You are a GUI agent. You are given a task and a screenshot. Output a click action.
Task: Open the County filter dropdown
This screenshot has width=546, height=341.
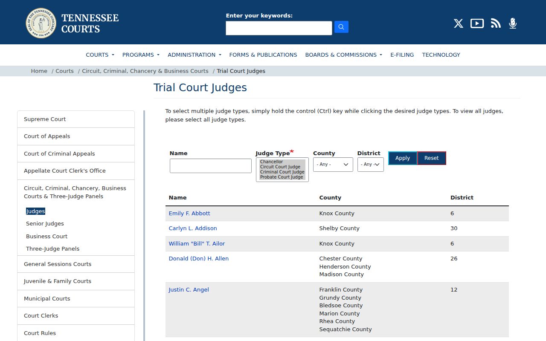(x=333, y=165)
